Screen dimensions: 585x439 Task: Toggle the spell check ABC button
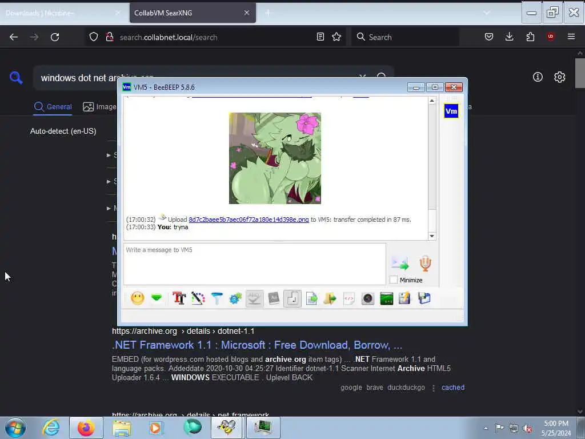254,298
